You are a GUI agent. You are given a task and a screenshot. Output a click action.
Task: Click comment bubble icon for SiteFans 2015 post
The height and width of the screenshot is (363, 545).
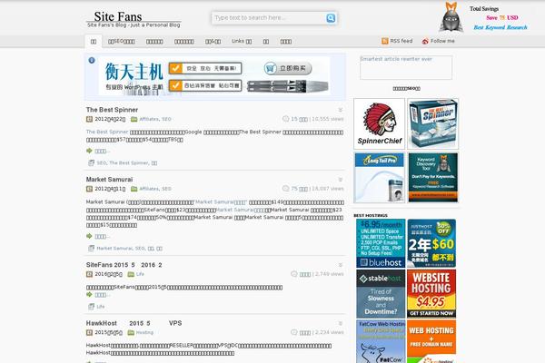pyautogui.click(x=294, y=274)
